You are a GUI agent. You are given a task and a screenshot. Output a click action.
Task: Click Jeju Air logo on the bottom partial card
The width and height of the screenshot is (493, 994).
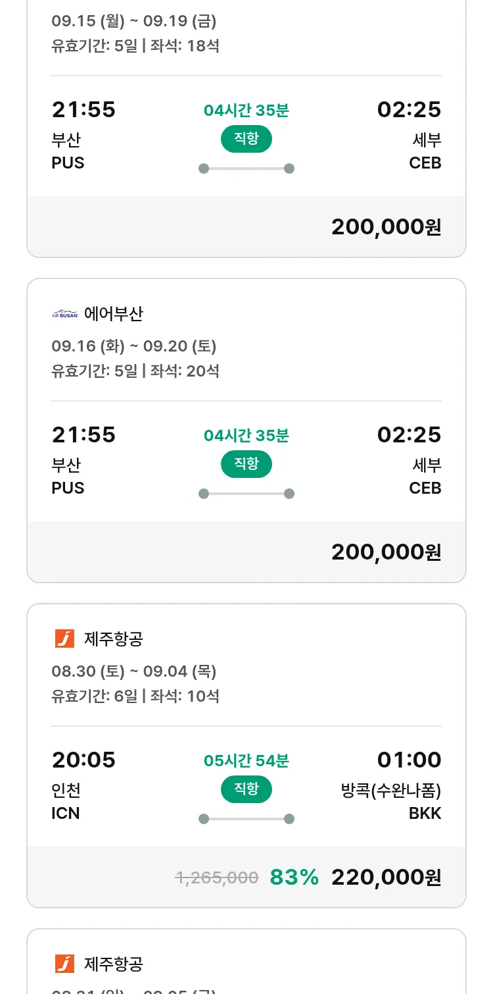(64, 964)
